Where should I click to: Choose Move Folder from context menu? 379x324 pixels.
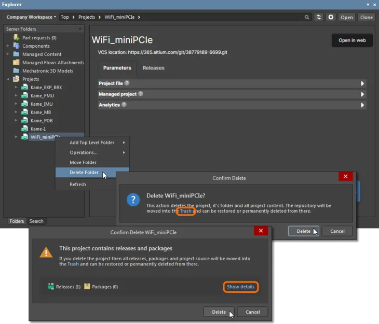pyautogui.click(x=92, y=162)
